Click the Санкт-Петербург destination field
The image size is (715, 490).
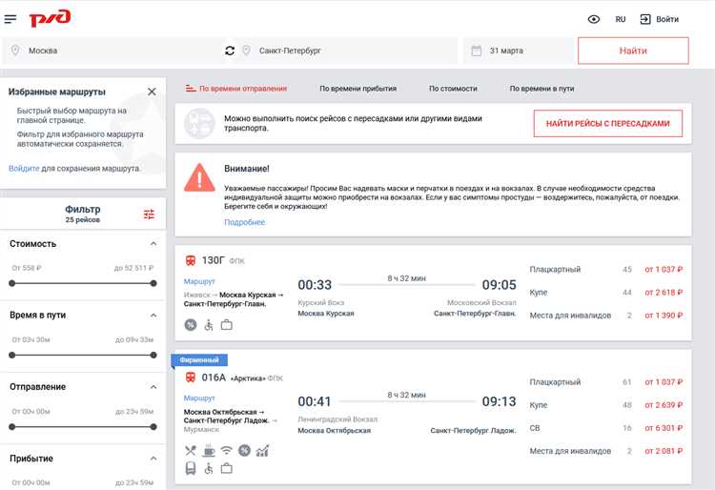[x=347, y=51]
